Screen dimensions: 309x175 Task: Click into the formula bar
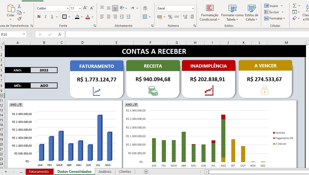pos(187,34)
